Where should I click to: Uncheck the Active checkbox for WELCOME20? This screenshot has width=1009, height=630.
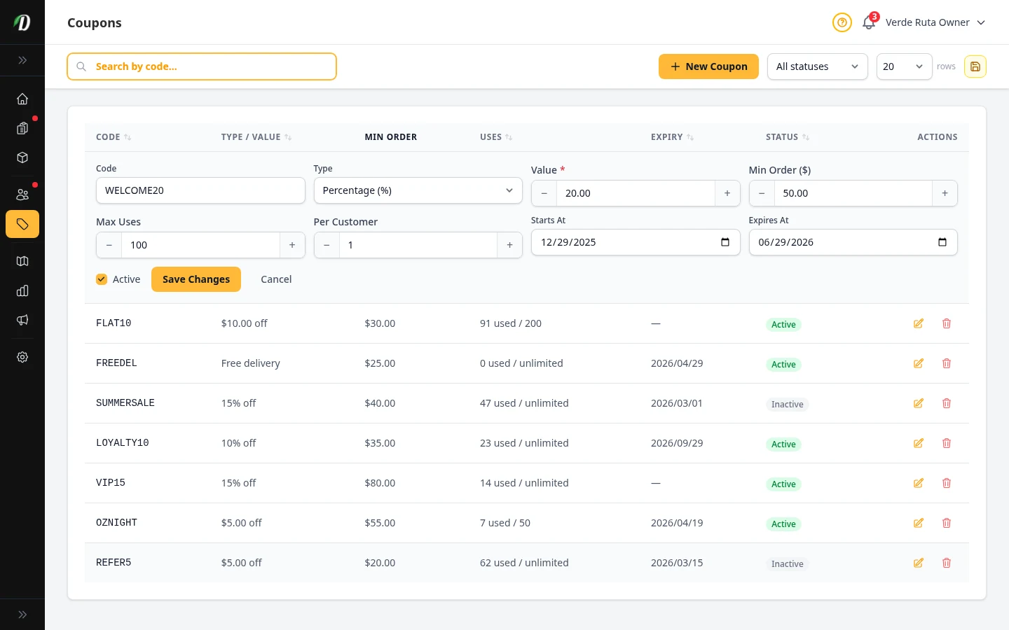102,279
